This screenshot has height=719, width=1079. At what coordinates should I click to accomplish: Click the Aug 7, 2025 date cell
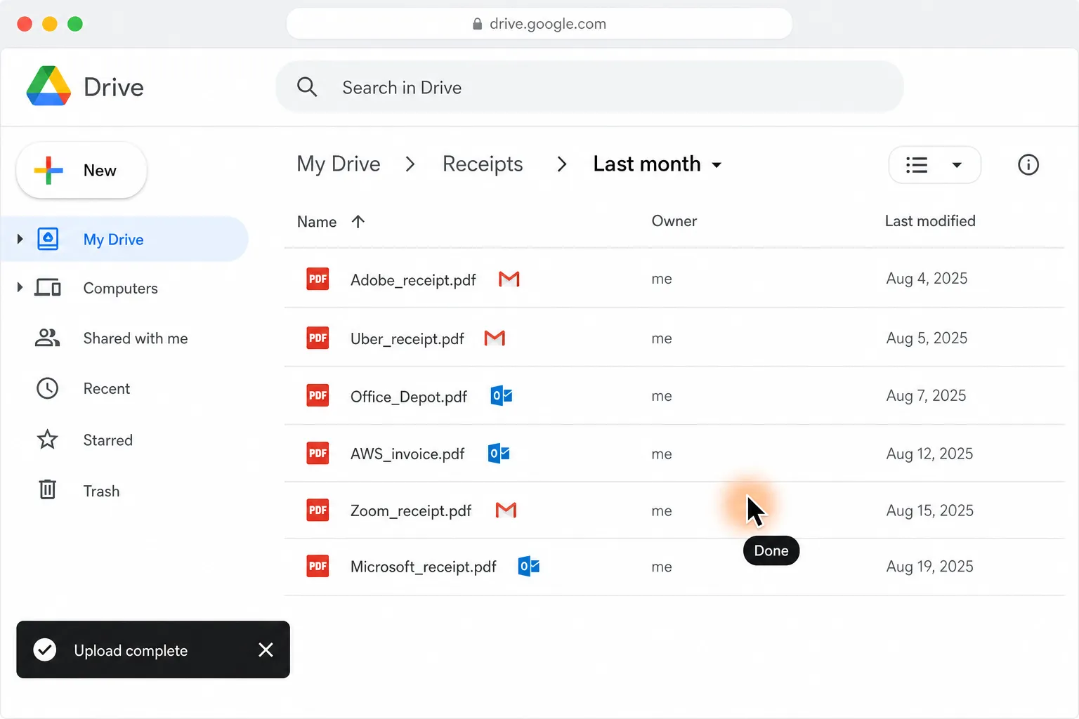coord(926,396)
